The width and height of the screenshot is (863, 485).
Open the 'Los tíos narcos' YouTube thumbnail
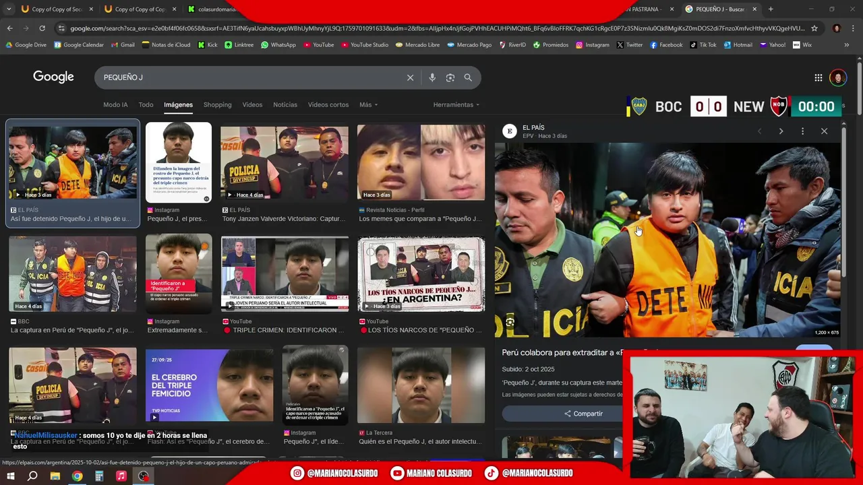[421, 273]
